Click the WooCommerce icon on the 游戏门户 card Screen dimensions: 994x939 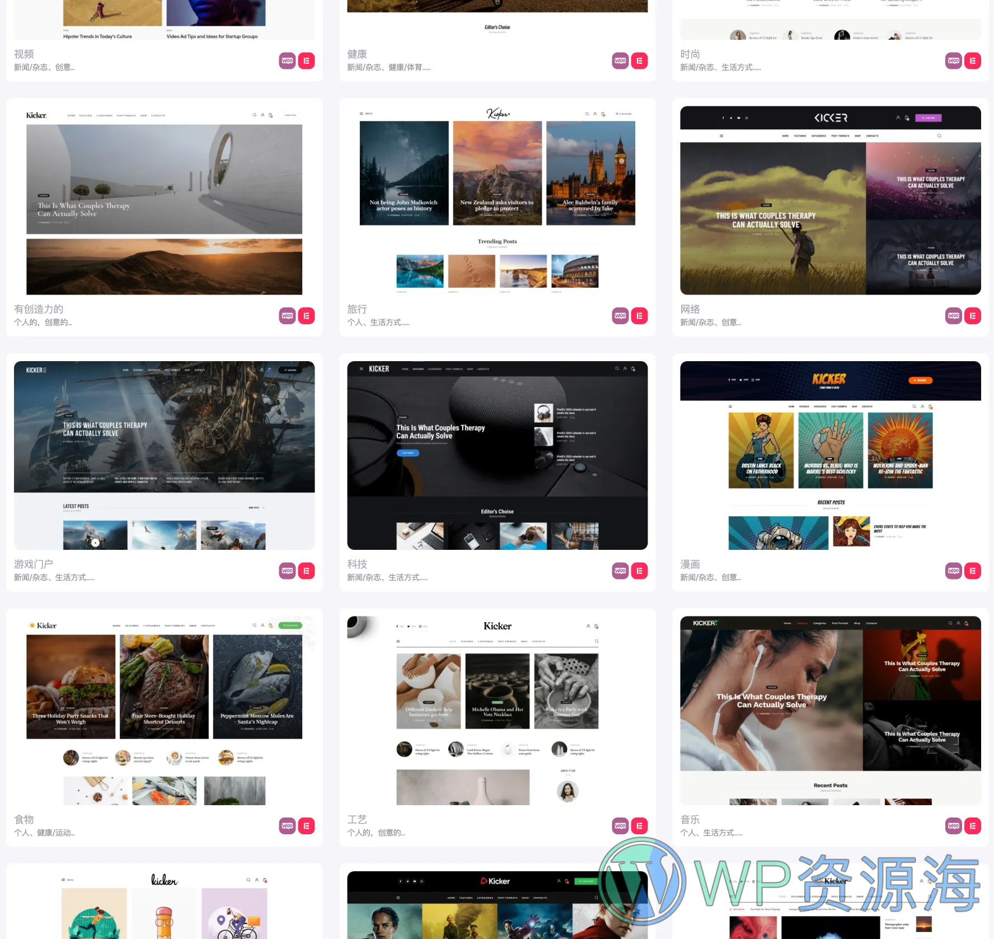[x=287, y=571]
